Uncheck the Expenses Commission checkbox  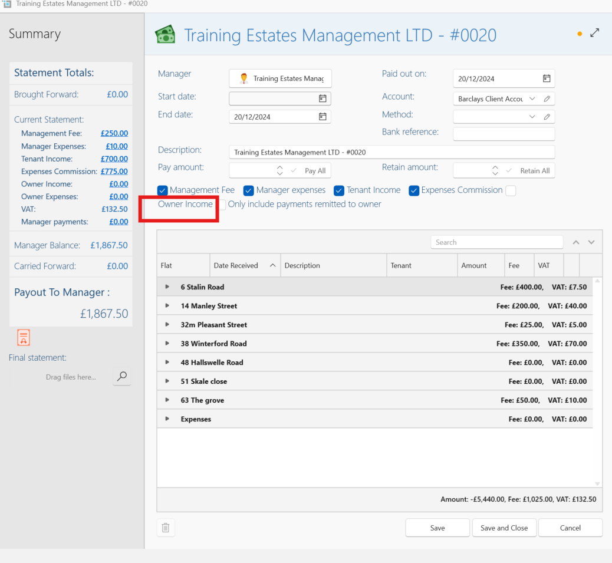(x=414, y=190)
